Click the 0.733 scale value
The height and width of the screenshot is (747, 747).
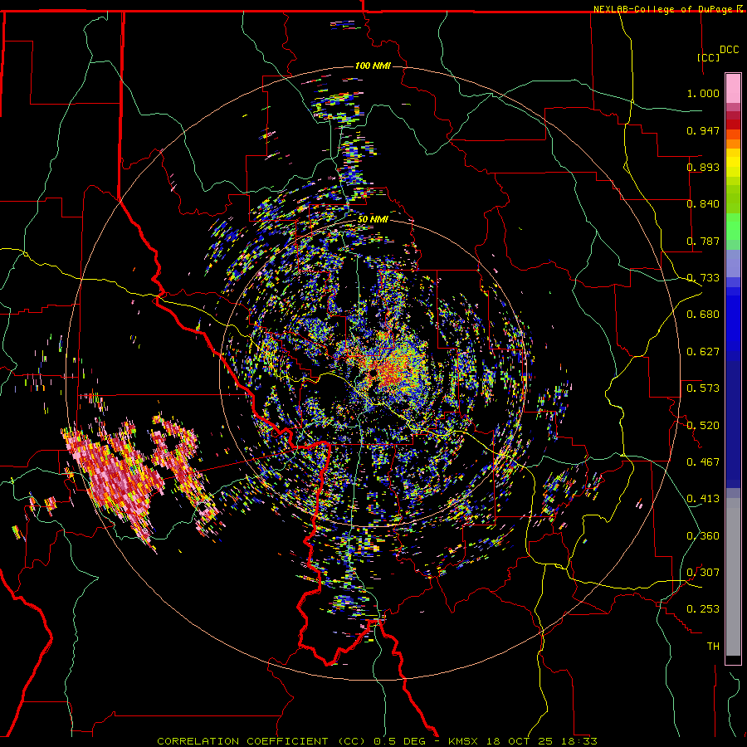pyautogui.click(x=703, y=278)
